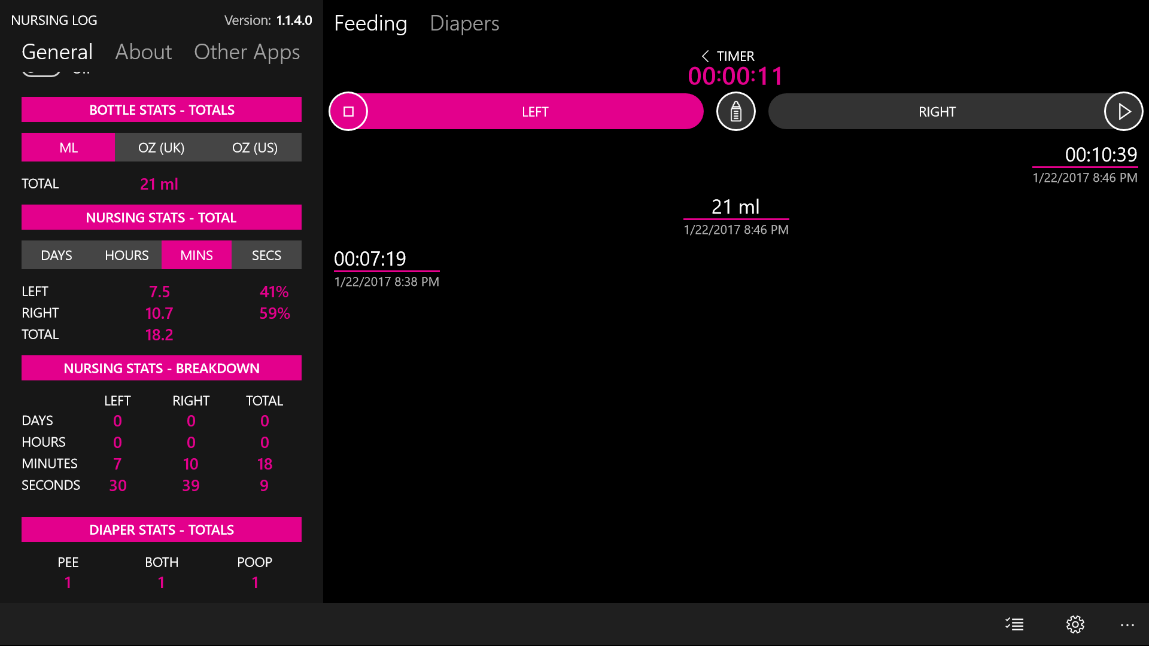Show nursing totals in SECS
This screenshot has width=1149, height=646.
(266, 255)
